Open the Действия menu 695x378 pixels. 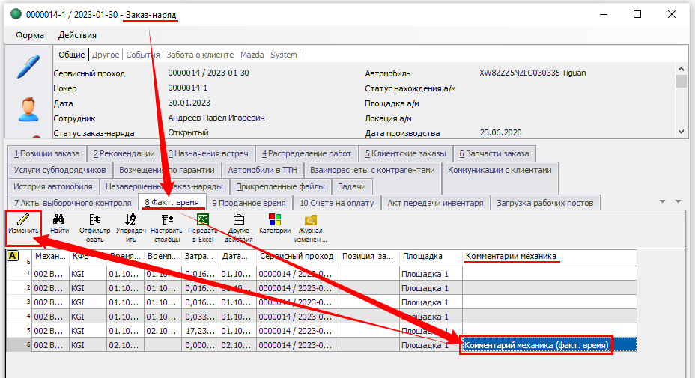[77, 35]
